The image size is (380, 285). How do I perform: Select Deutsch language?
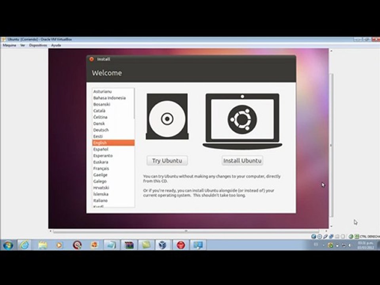point(114,130)
